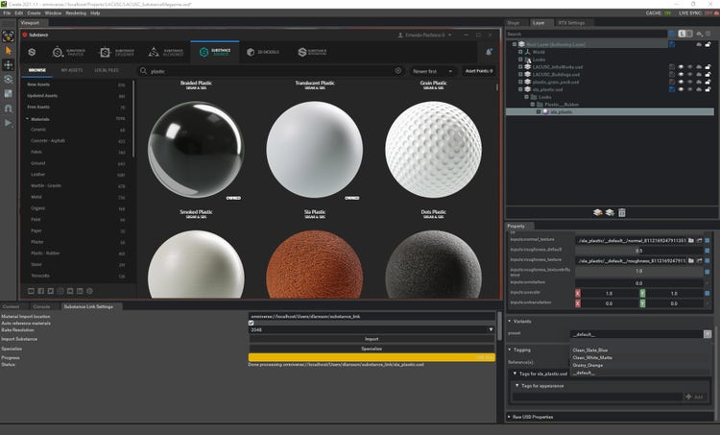
Task: Click the Specialize button
Action: 371,349
